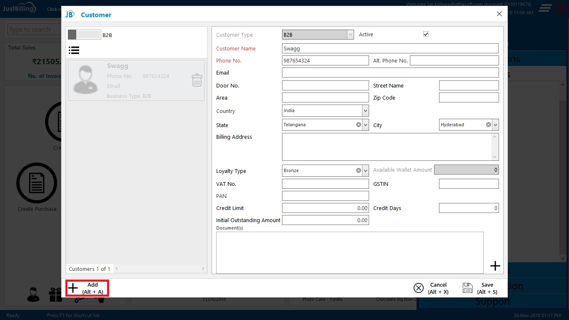The image size is (569, 320).
Task: Click the Customer Name field
Action: tap(390, 48)
